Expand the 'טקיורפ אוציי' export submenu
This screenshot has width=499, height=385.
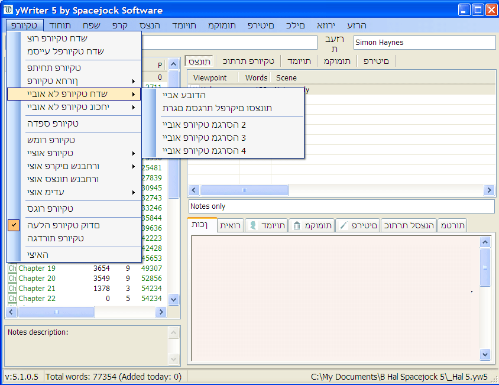[74, 153]
